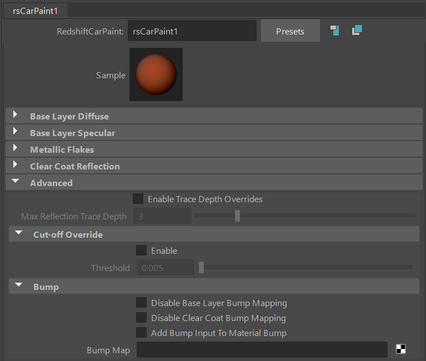This screenshot has width=426, height=361.
Task: Select the rsCarPaint1 tab
Action: tap(36, 11)
